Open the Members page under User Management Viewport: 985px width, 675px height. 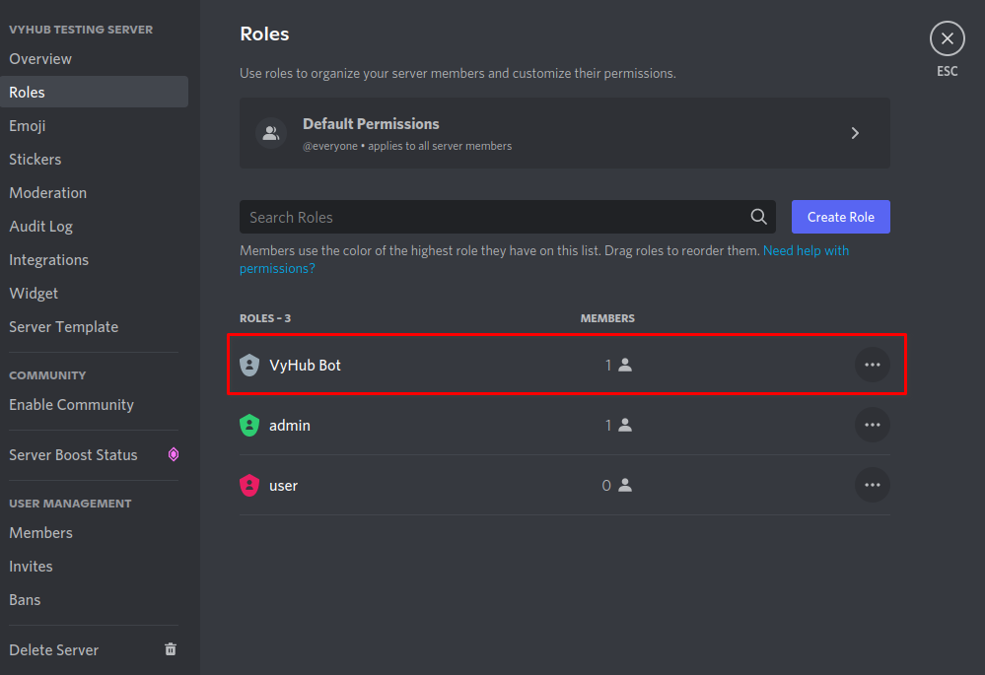[x=40, y=532]
